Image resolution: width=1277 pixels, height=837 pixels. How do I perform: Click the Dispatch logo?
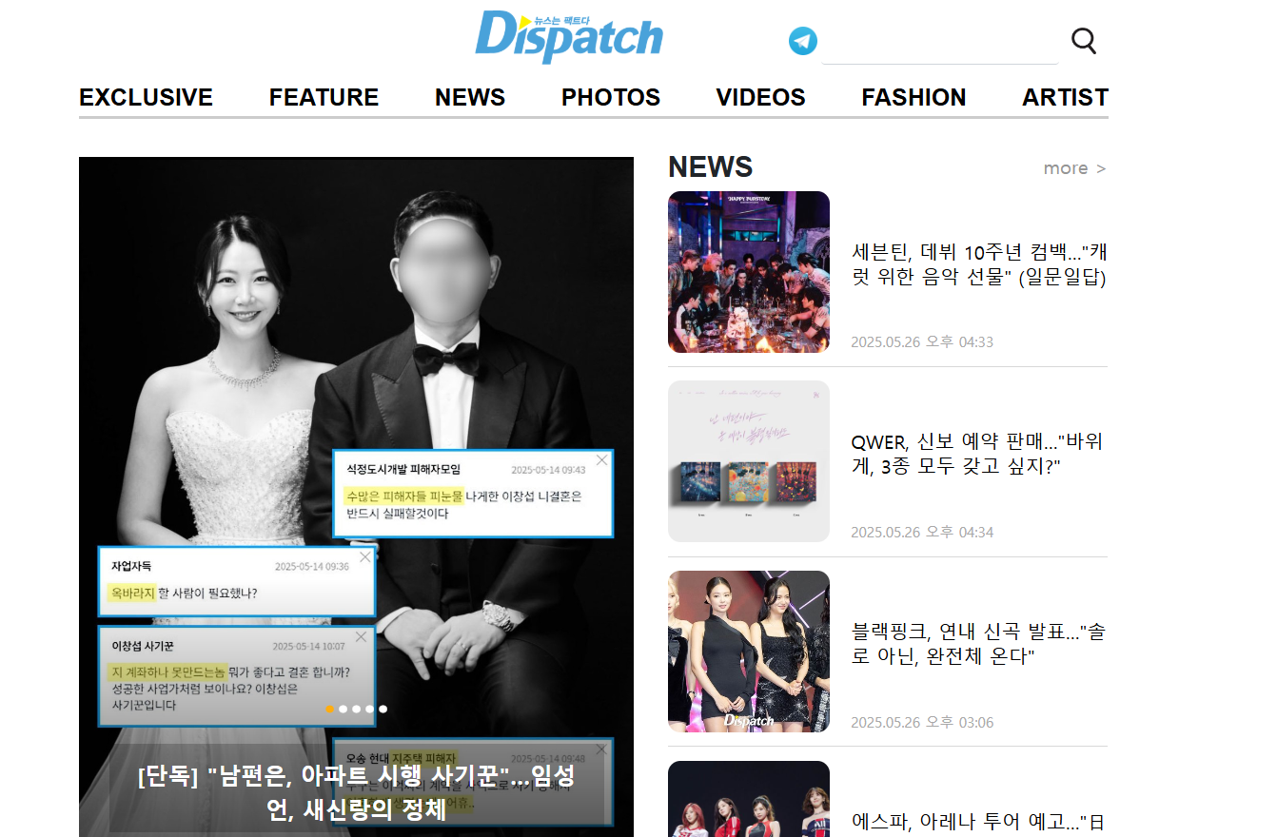click(569, 37)
